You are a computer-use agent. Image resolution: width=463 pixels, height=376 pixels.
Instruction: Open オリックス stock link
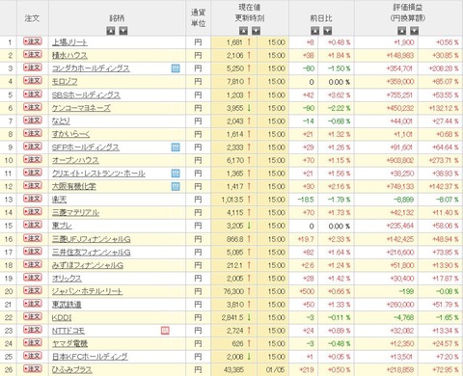click(67, 279)
